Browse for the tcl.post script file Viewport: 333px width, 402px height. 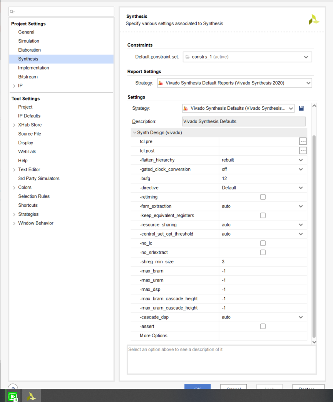coord(303,151)
